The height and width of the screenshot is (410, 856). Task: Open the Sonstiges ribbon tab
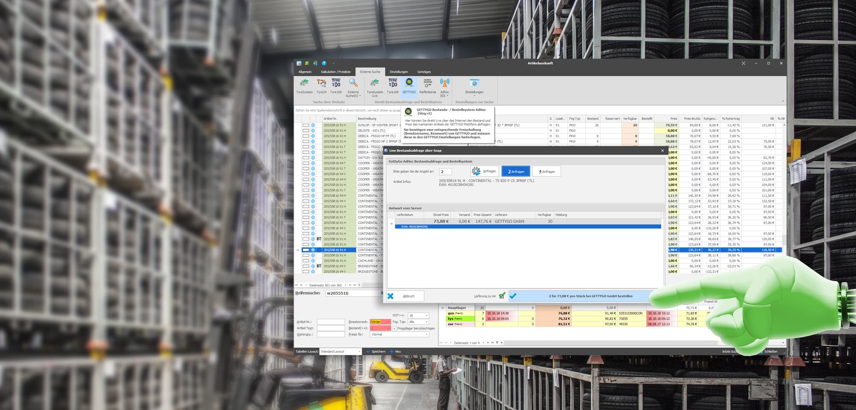pyautogui.click(x=424, y=72)
